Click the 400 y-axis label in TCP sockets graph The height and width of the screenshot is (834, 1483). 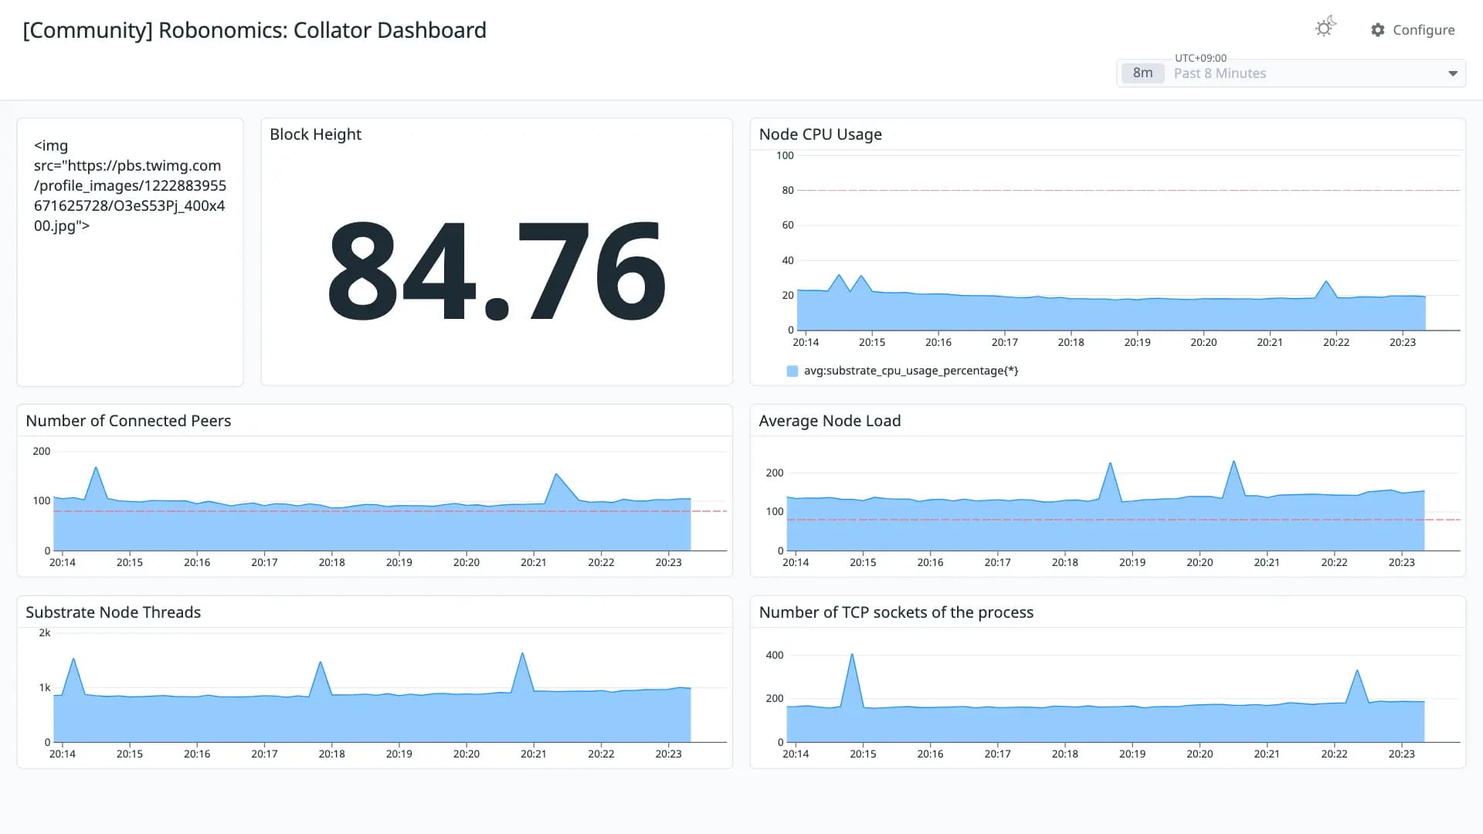click(x=775, y=655)
